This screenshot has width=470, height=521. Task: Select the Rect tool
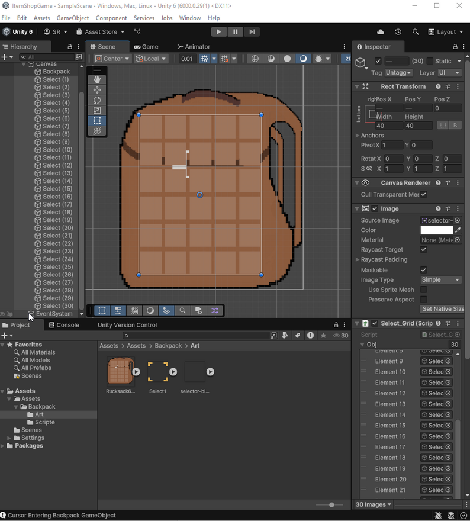click(97, 121)
